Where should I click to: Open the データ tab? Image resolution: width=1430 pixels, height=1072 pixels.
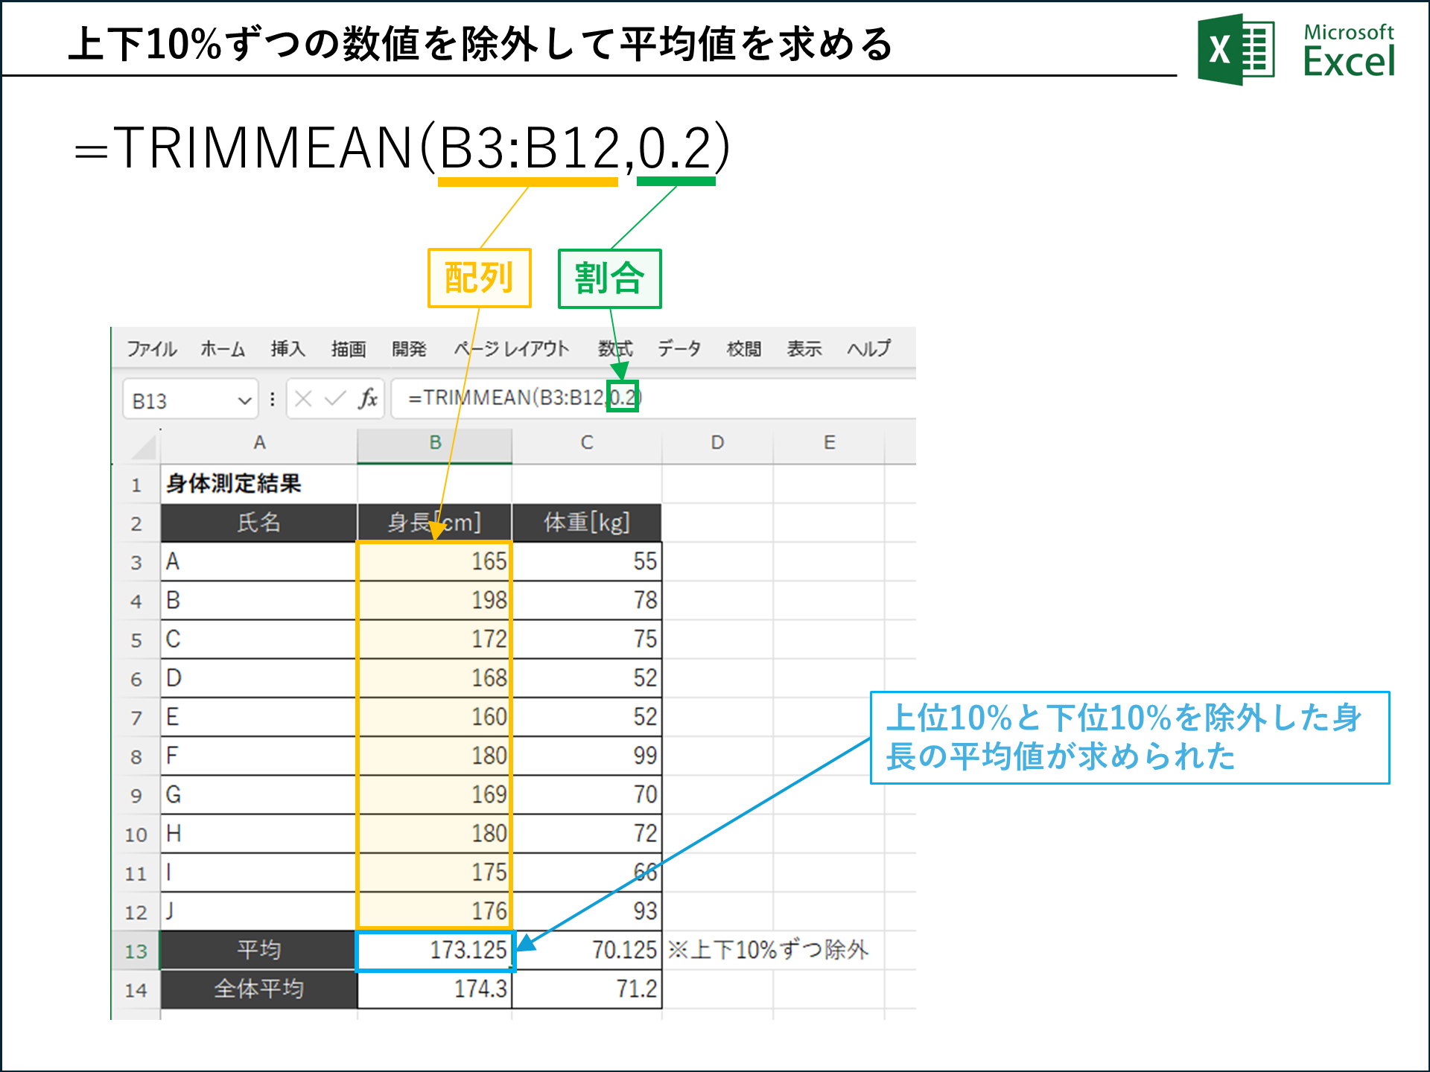pyautogui.click(x=679, y=348)
